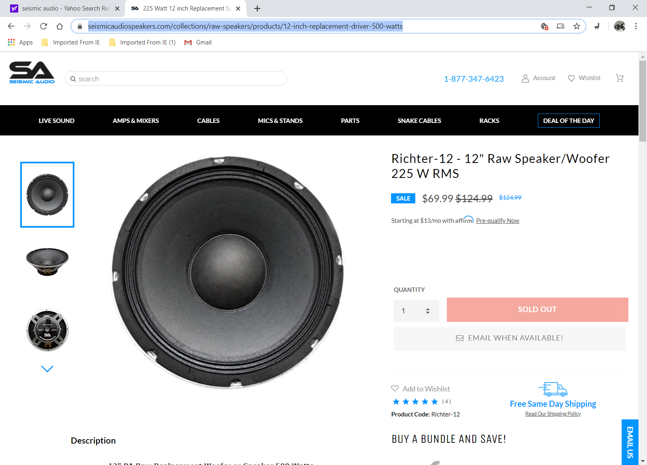Add to Wishlist heart toggle
This screenshot has height=465, width=647.
pyautogui.click(x=395, y=388)
